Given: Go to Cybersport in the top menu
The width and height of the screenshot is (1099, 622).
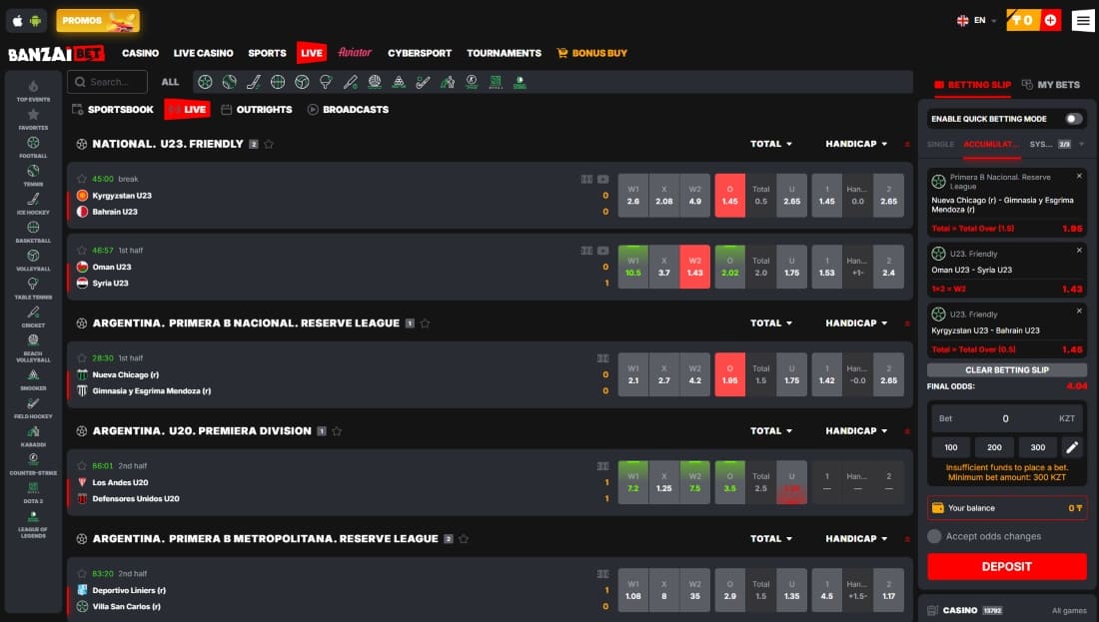Looking at the screenshot, I should [x=420, y=53].
